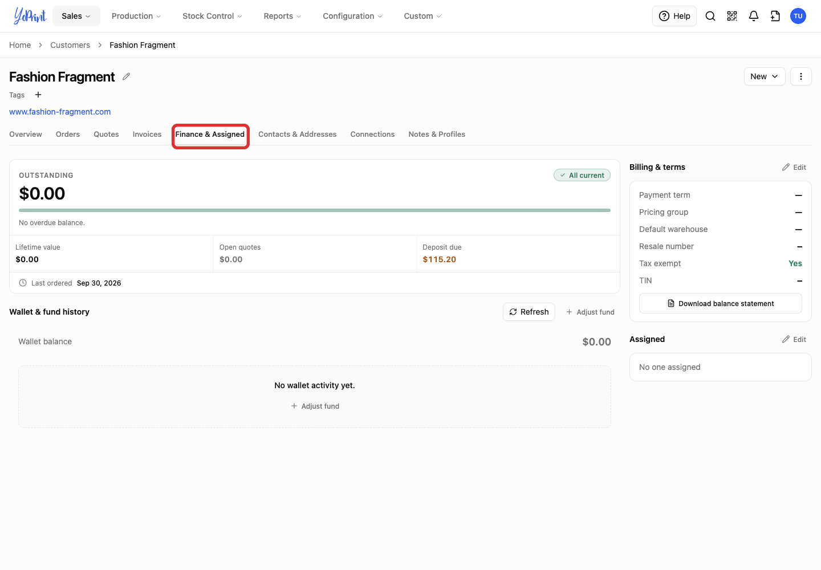Viewport: 821px width, 570px height.
Task: Open the notifications bell
Action: coord(754,16)
